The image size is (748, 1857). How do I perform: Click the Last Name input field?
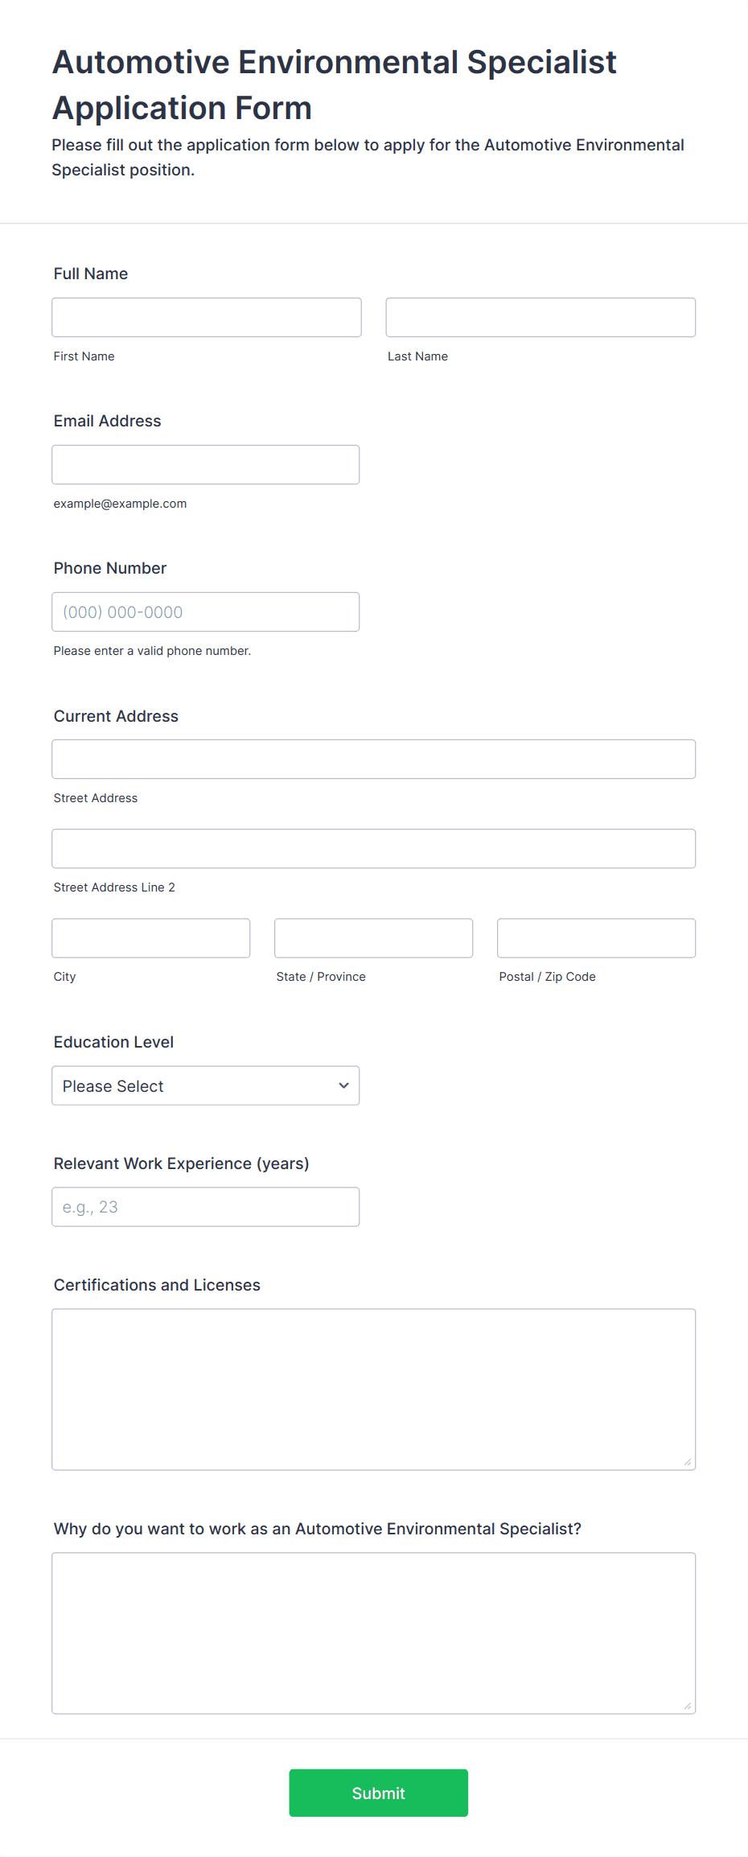pos(540,317)
